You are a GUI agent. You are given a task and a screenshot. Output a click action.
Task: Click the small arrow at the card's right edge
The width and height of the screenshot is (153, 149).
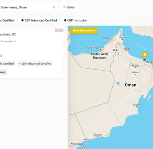coord(59,55)
